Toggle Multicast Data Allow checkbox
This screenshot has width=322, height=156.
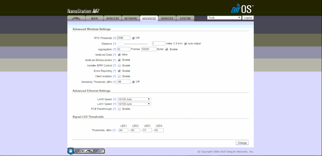coord(119,55)
